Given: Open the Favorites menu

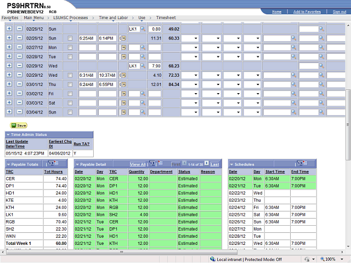Looking at the screenshot, I should point(10,18).
